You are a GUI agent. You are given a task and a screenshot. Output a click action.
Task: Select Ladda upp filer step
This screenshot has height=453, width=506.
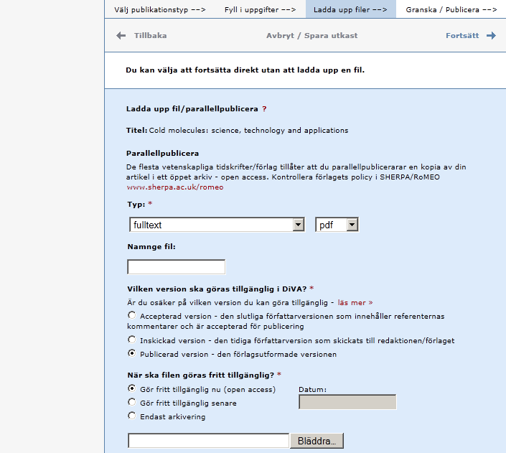tap(350, 9)
